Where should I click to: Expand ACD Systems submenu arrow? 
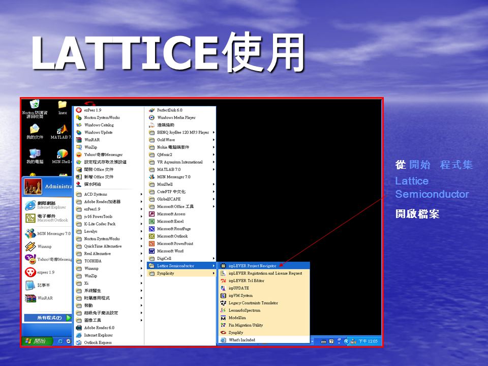141,194
